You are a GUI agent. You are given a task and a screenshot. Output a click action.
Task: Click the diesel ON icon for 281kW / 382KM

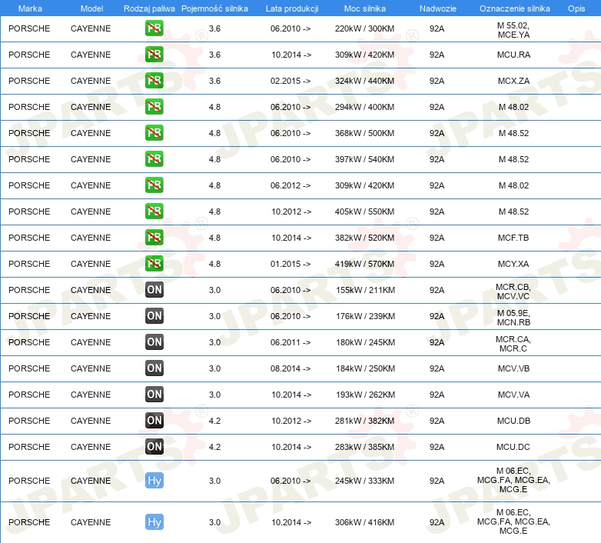pyautogui.click(x=154, y=421)
